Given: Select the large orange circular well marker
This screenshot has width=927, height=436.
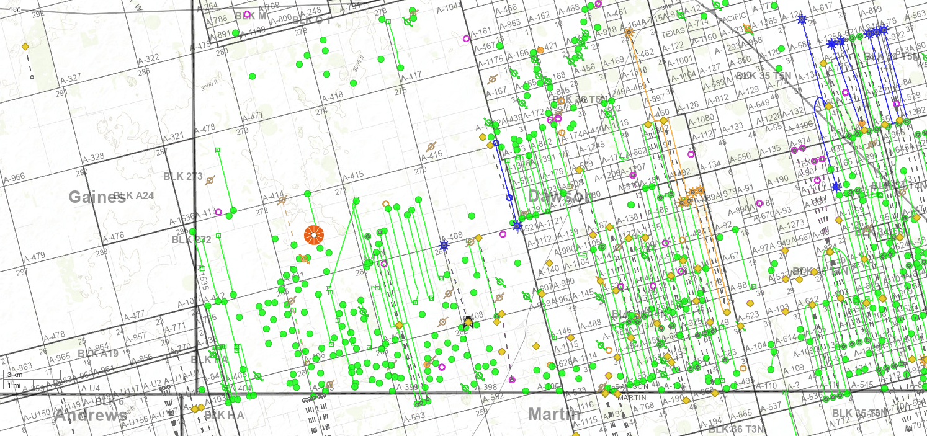Looking at the screenshot, I should 314,235.
